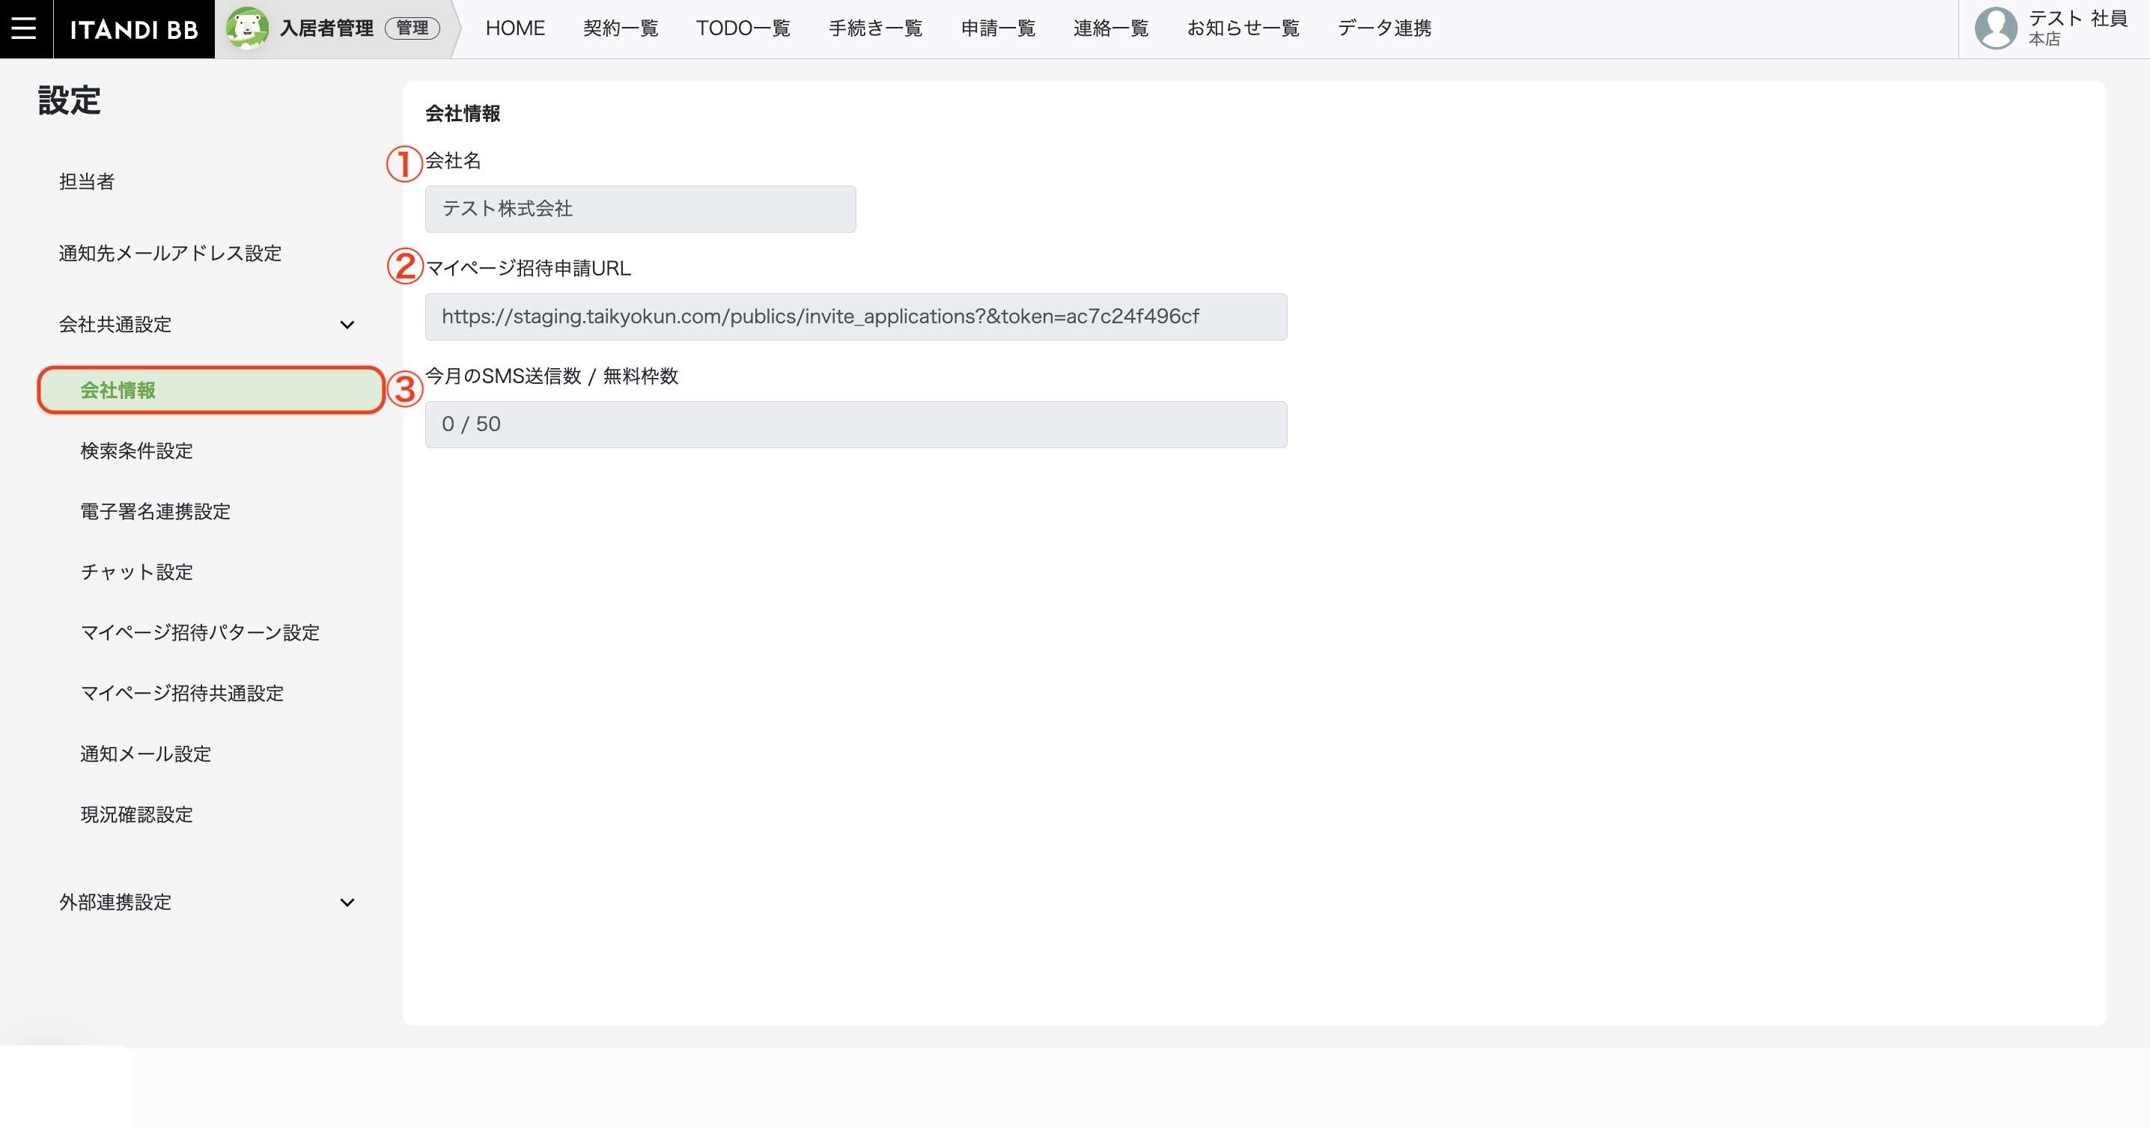2150x1127 pixels.
Task: Open マイページ招待共通設定 in the sidebar
Action: (x=182, y=693)
